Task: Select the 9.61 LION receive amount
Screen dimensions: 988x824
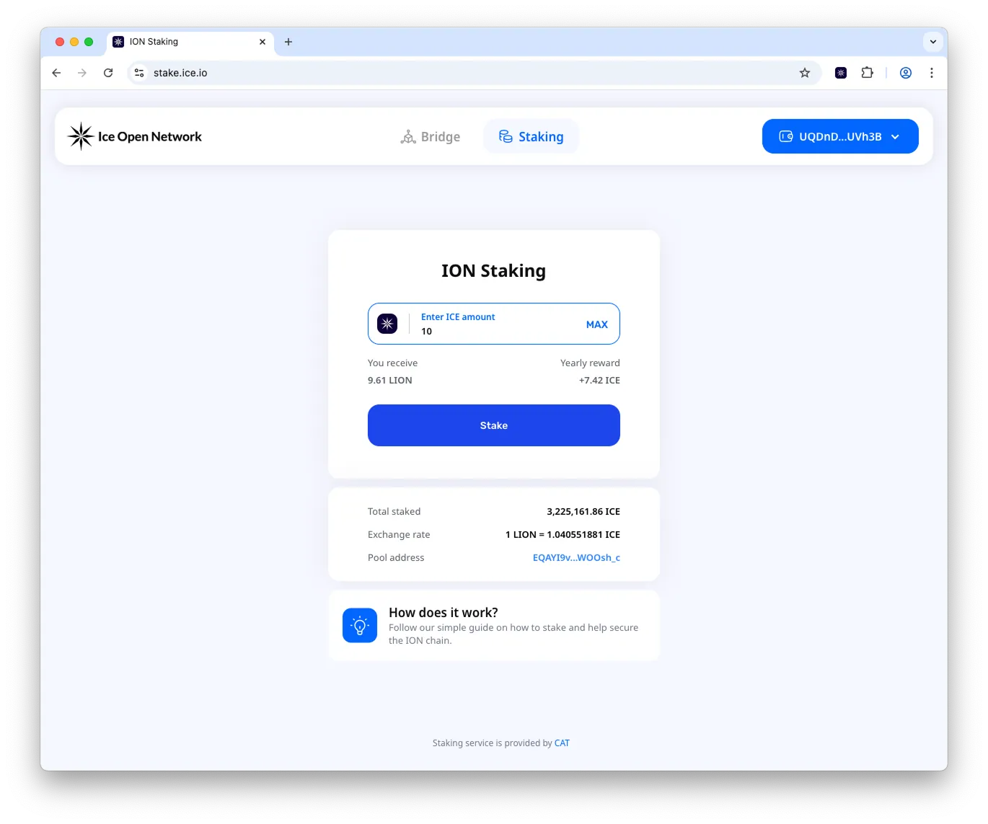Action: [x=390, y=380]
